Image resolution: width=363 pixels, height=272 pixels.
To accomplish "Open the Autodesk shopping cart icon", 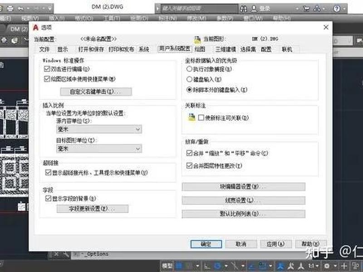I will point(306,9).
